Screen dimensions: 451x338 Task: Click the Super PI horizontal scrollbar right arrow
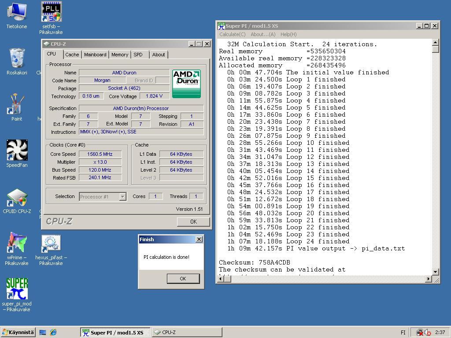click(x=429, y=279)
